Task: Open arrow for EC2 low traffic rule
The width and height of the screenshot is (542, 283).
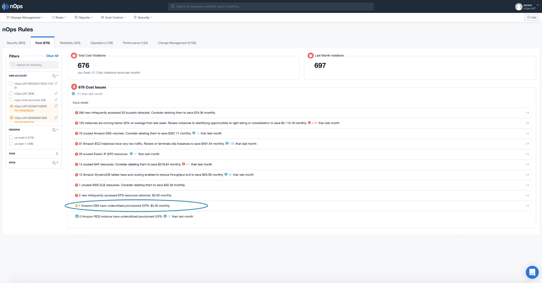Action: [x=527, y=144]
